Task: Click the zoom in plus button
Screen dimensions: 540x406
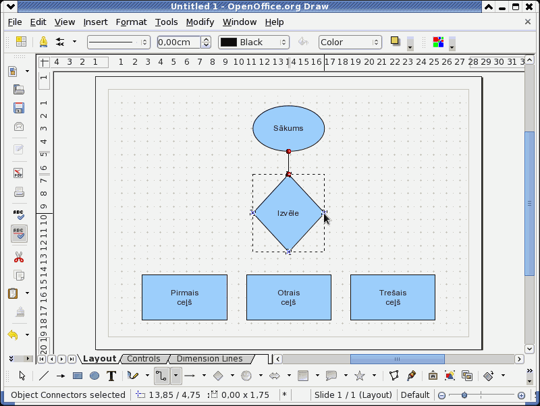Action: 521,395
